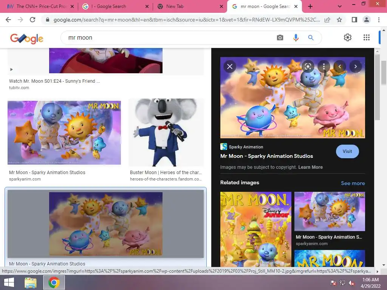Open the Learn More copyright link
This screenshot has width=387, height=290.
click(310, 167)
